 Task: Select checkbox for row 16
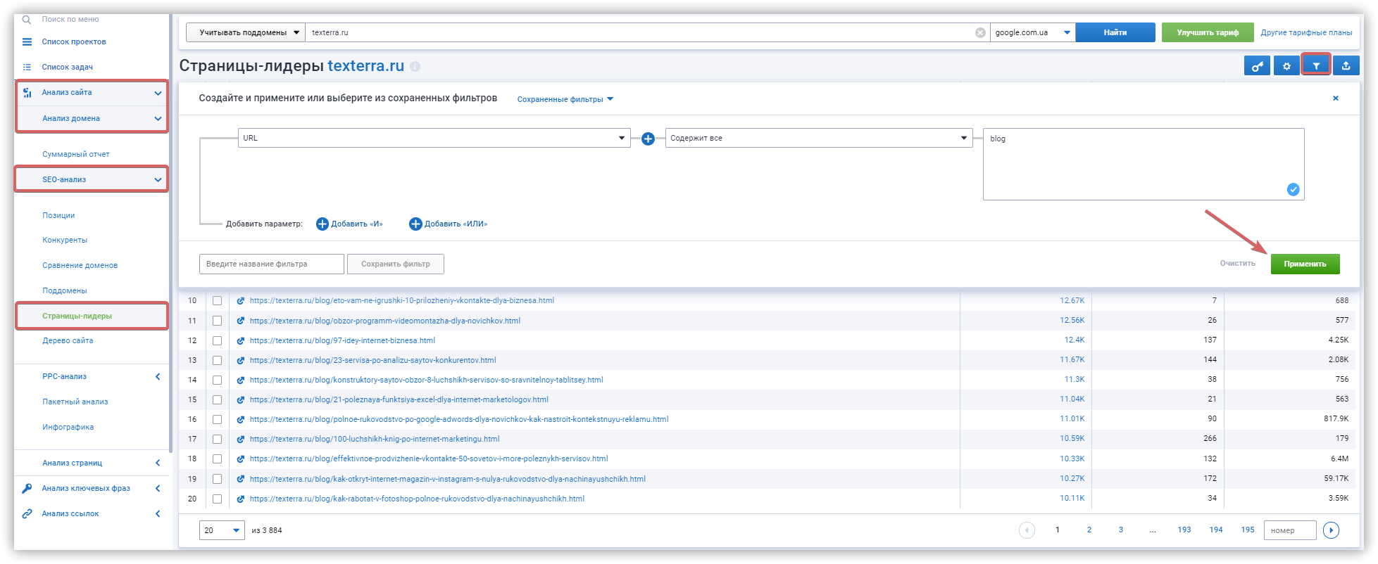point(217,420)
